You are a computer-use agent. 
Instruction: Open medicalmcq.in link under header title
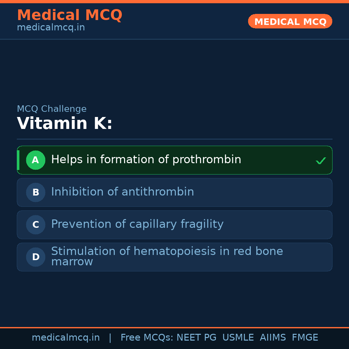click(x=51, y=27)
